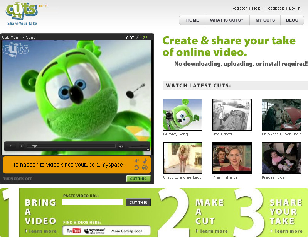Open the Help link
Image resolution: width=308 pixels, height=238 pixels.
tap(256, 8)
